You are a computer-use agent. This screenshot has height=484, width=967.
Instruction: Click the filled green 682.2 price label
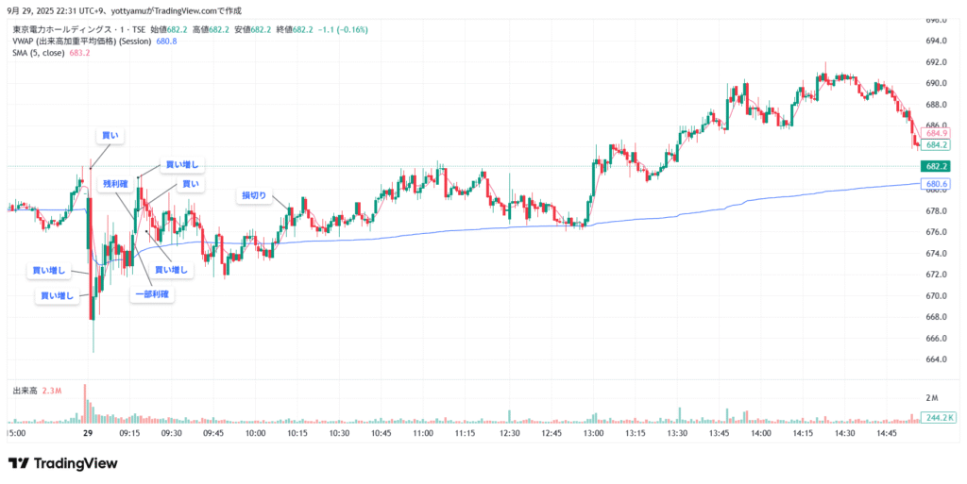tap(937, 166)
